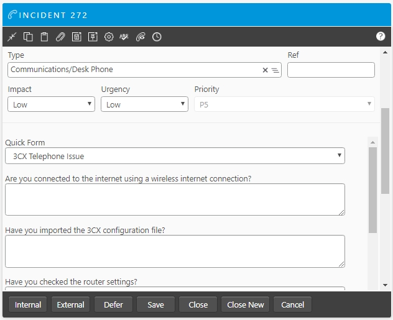Cancel the incident form
The image size is (393, 320).
pyautogui.click(x=292, y=304)
